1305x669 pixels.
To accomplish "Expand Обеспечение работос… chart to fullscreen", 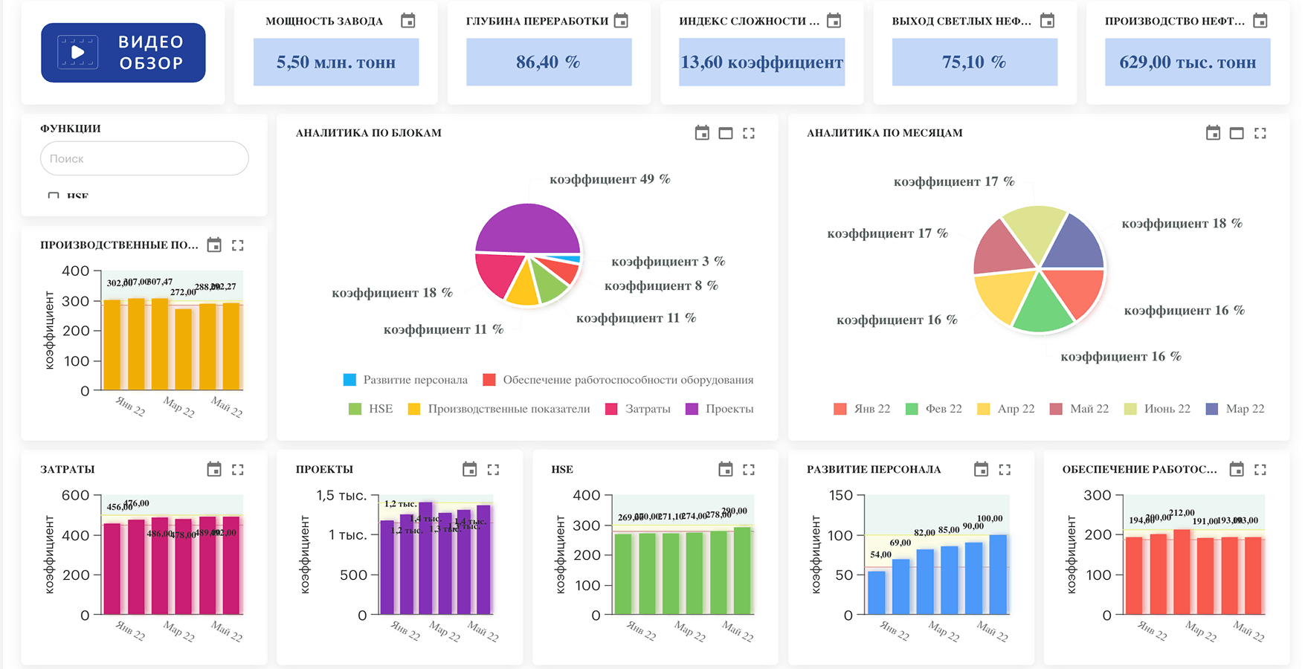I will pos(1260,470).
